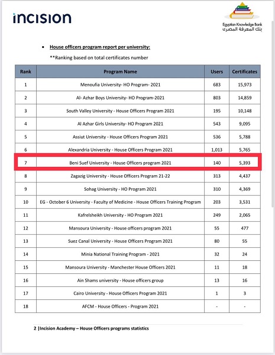The height and width of the screenshot is (355, 275).
Task: Click the Users column header
Action: [216, 72]
